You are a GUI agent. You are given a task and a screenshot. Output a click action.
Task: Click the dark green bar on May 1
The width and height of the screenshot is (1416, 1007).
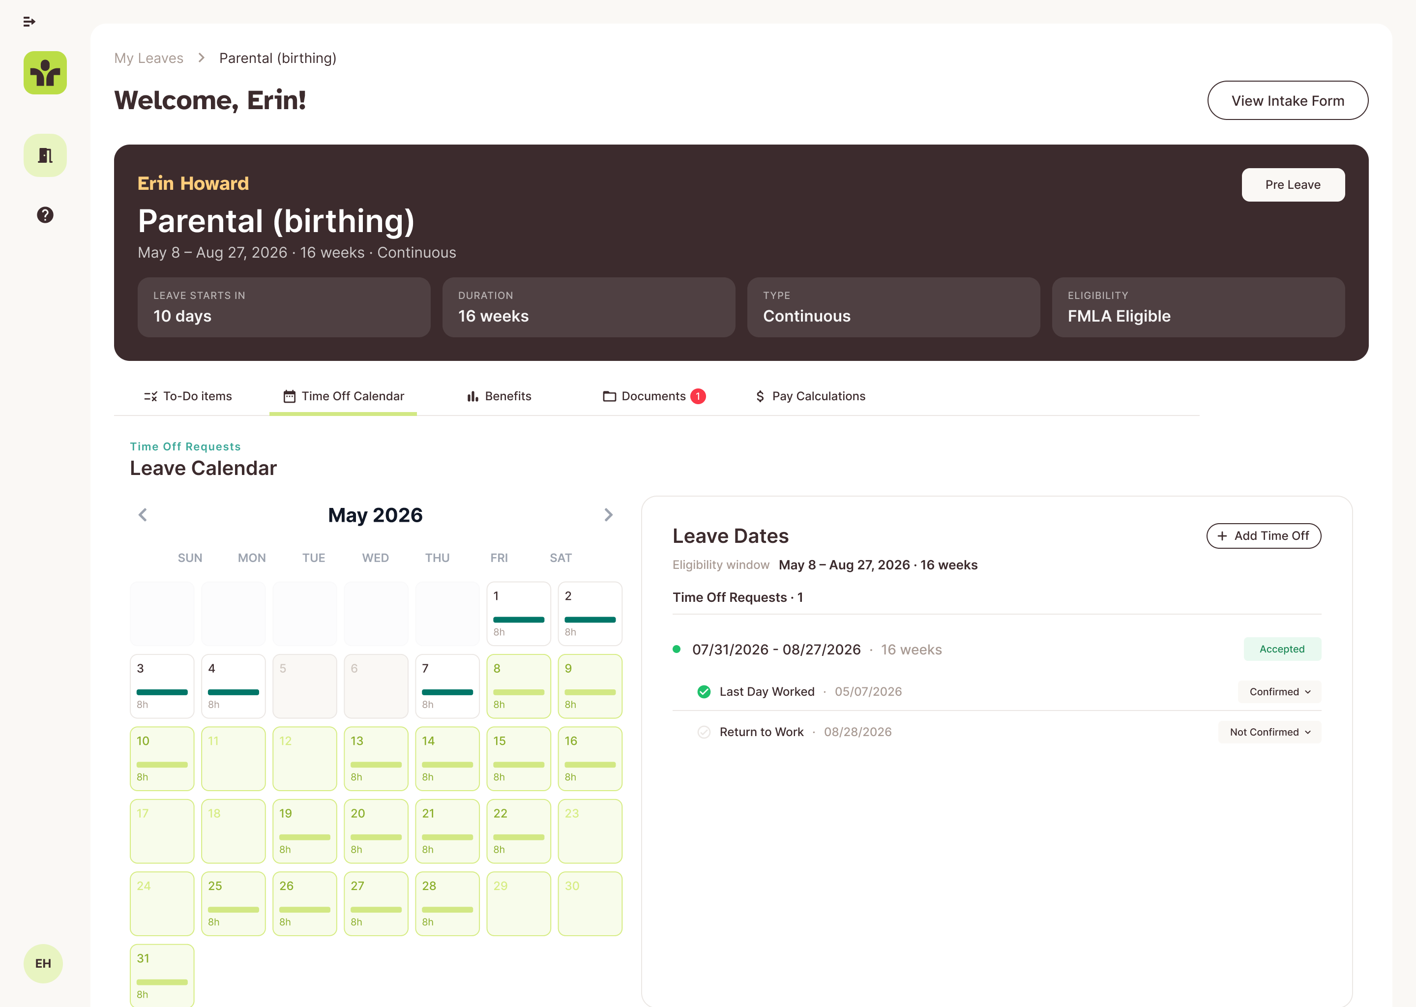[518, 620]
